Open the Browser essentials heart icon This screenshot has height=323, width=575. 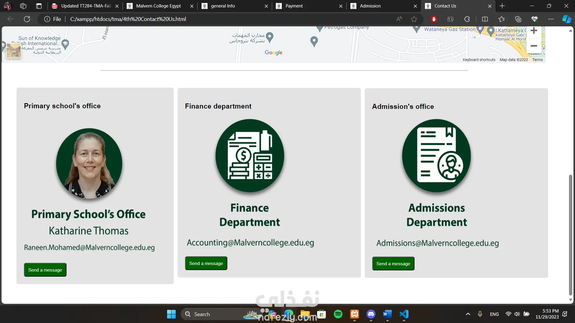[x=535, y=19]
